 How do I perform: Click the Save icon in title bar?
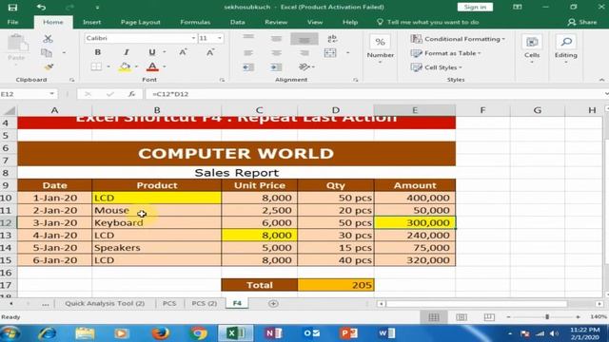pos(12,8)
